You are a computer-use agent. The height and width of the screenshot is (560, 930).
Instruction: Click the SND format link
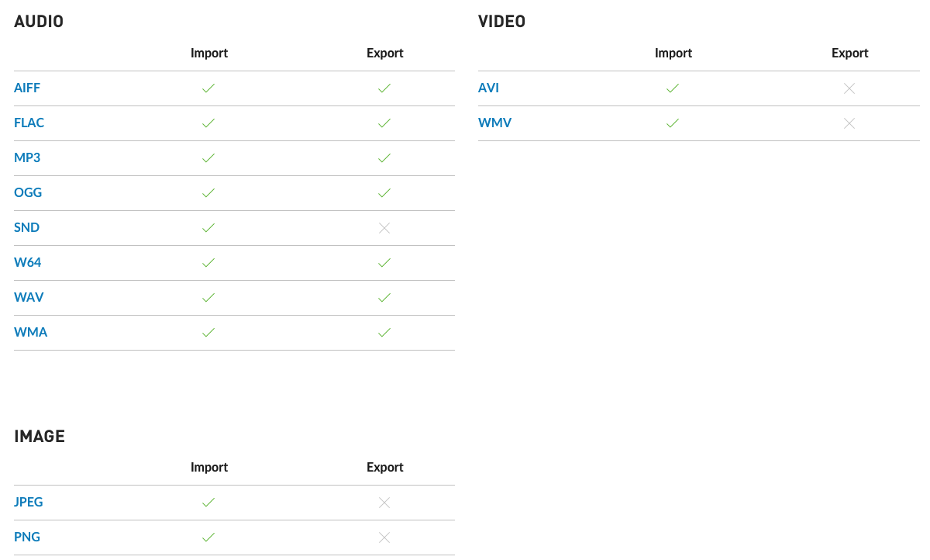tap(26, 228)
